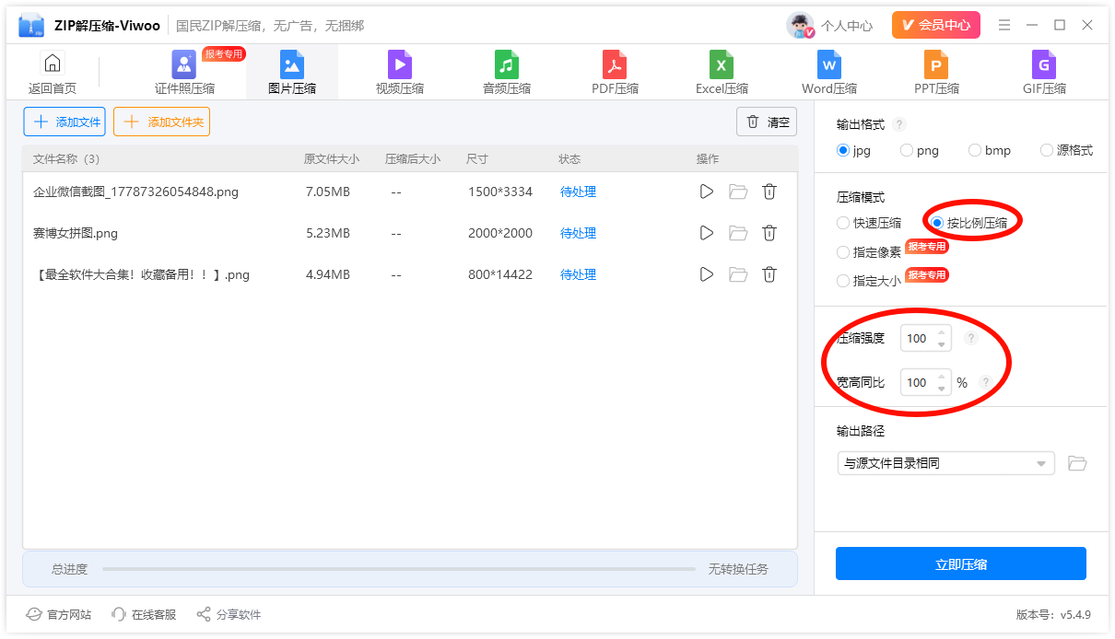Increase 压缩强度 with up arrow
The height and width of the screenshot is (639, 1115).
(x=941, y=332)
